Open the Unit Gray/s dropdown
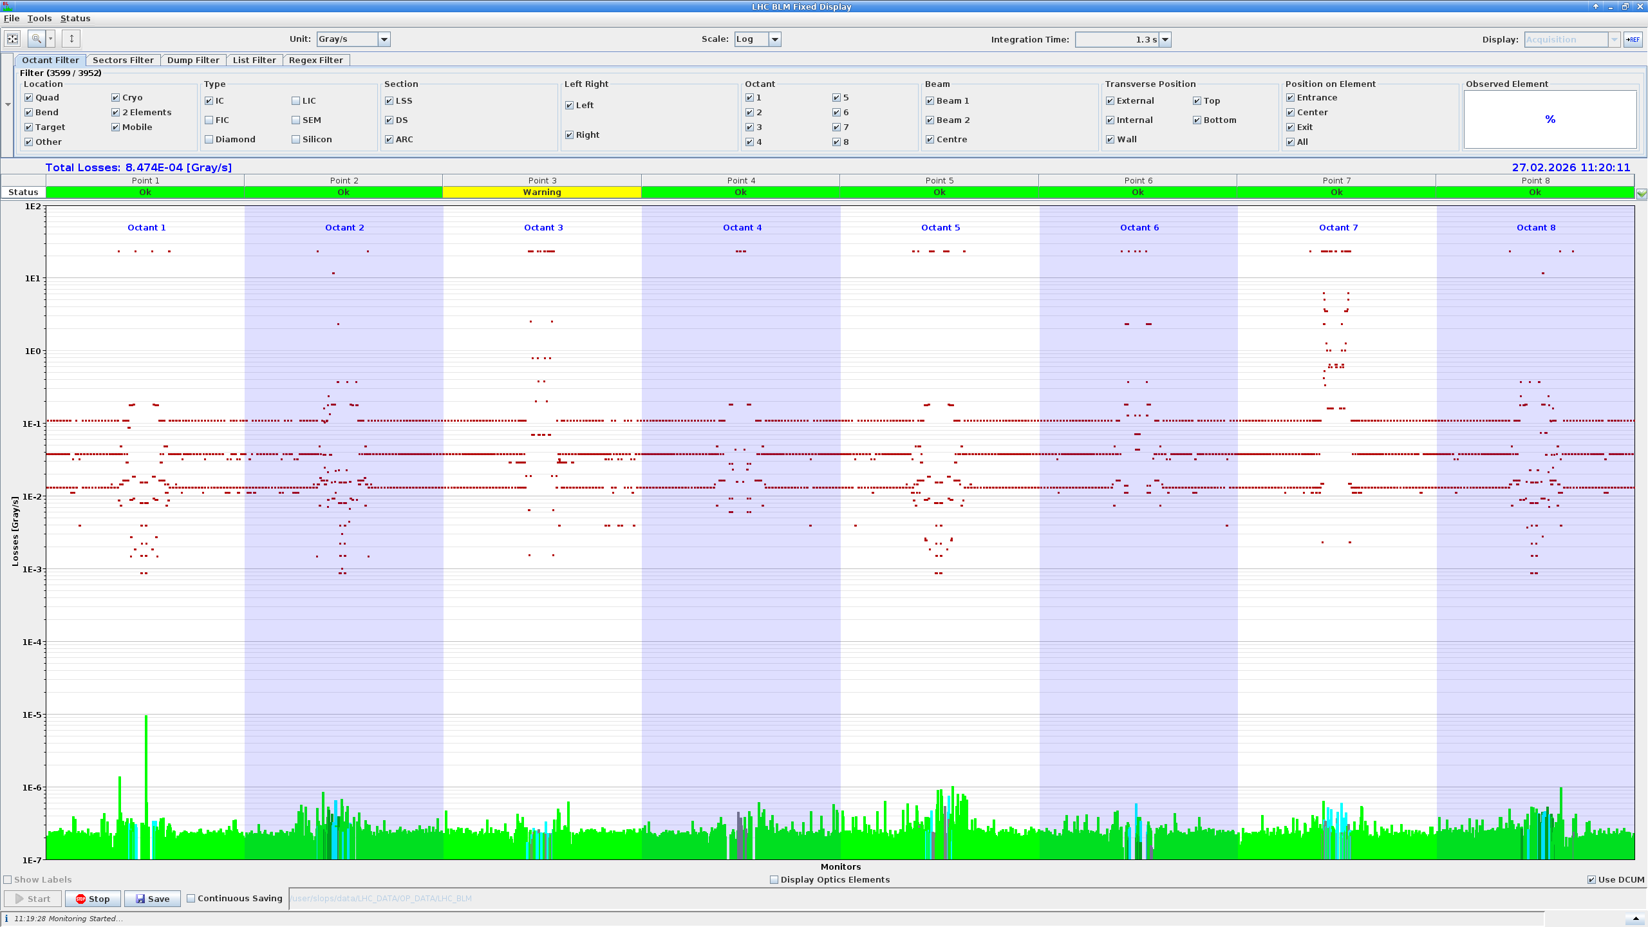The width and height of the screenshot is (1648, 927). pyautogui.click(x=384, y=39)
